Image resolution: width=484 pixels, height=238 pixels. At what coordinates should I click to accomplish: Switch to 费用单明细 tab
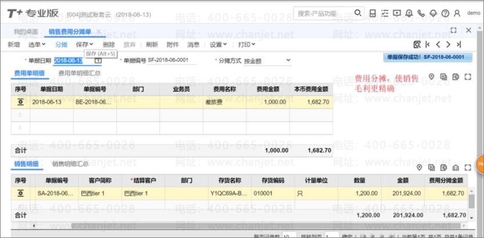(29, 73)
